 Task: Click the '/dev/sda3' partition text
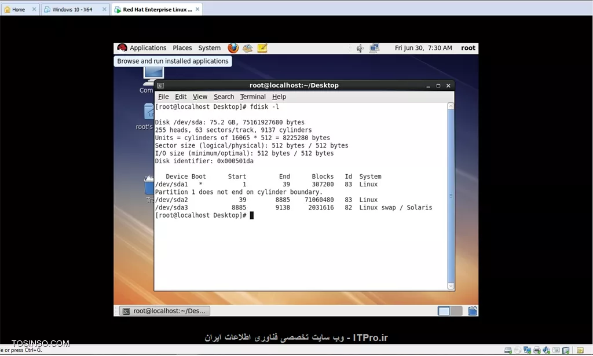tap(171, 207)
